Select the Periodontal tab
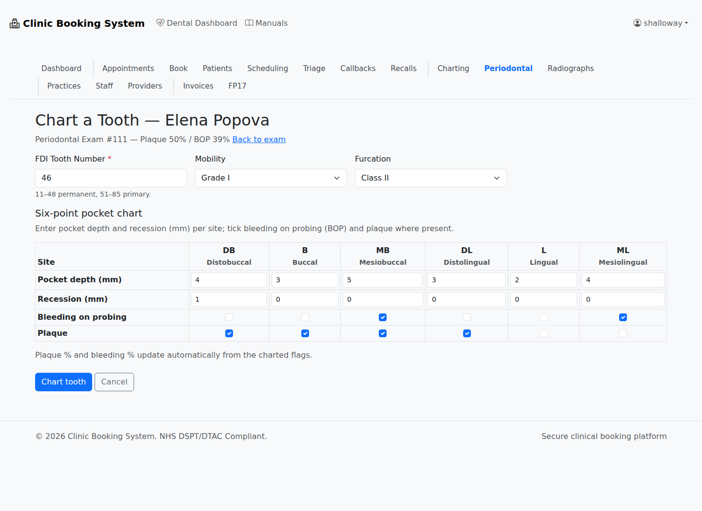 [x=508, y=69]
